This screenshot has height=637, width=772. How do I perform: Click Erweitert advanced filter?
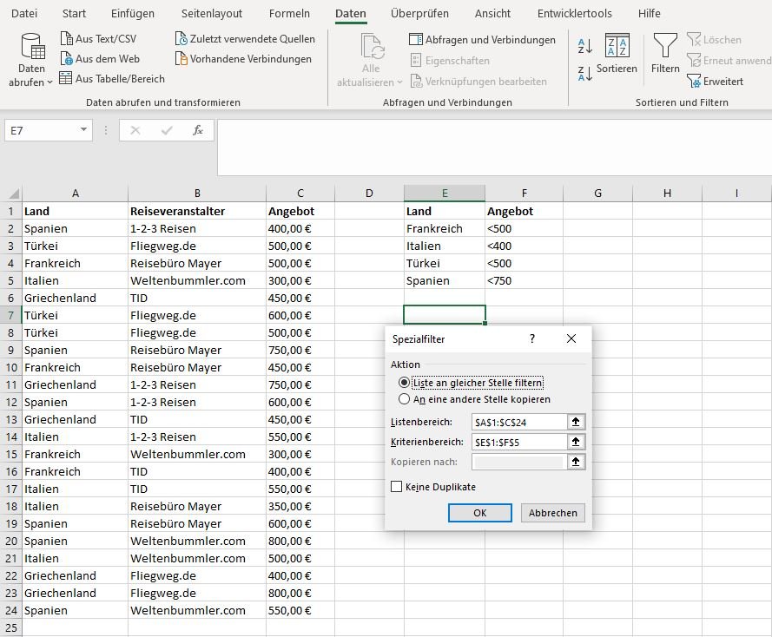694,82
